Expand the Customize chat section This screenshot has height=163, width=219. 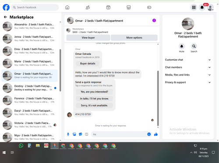click(188, 60)
